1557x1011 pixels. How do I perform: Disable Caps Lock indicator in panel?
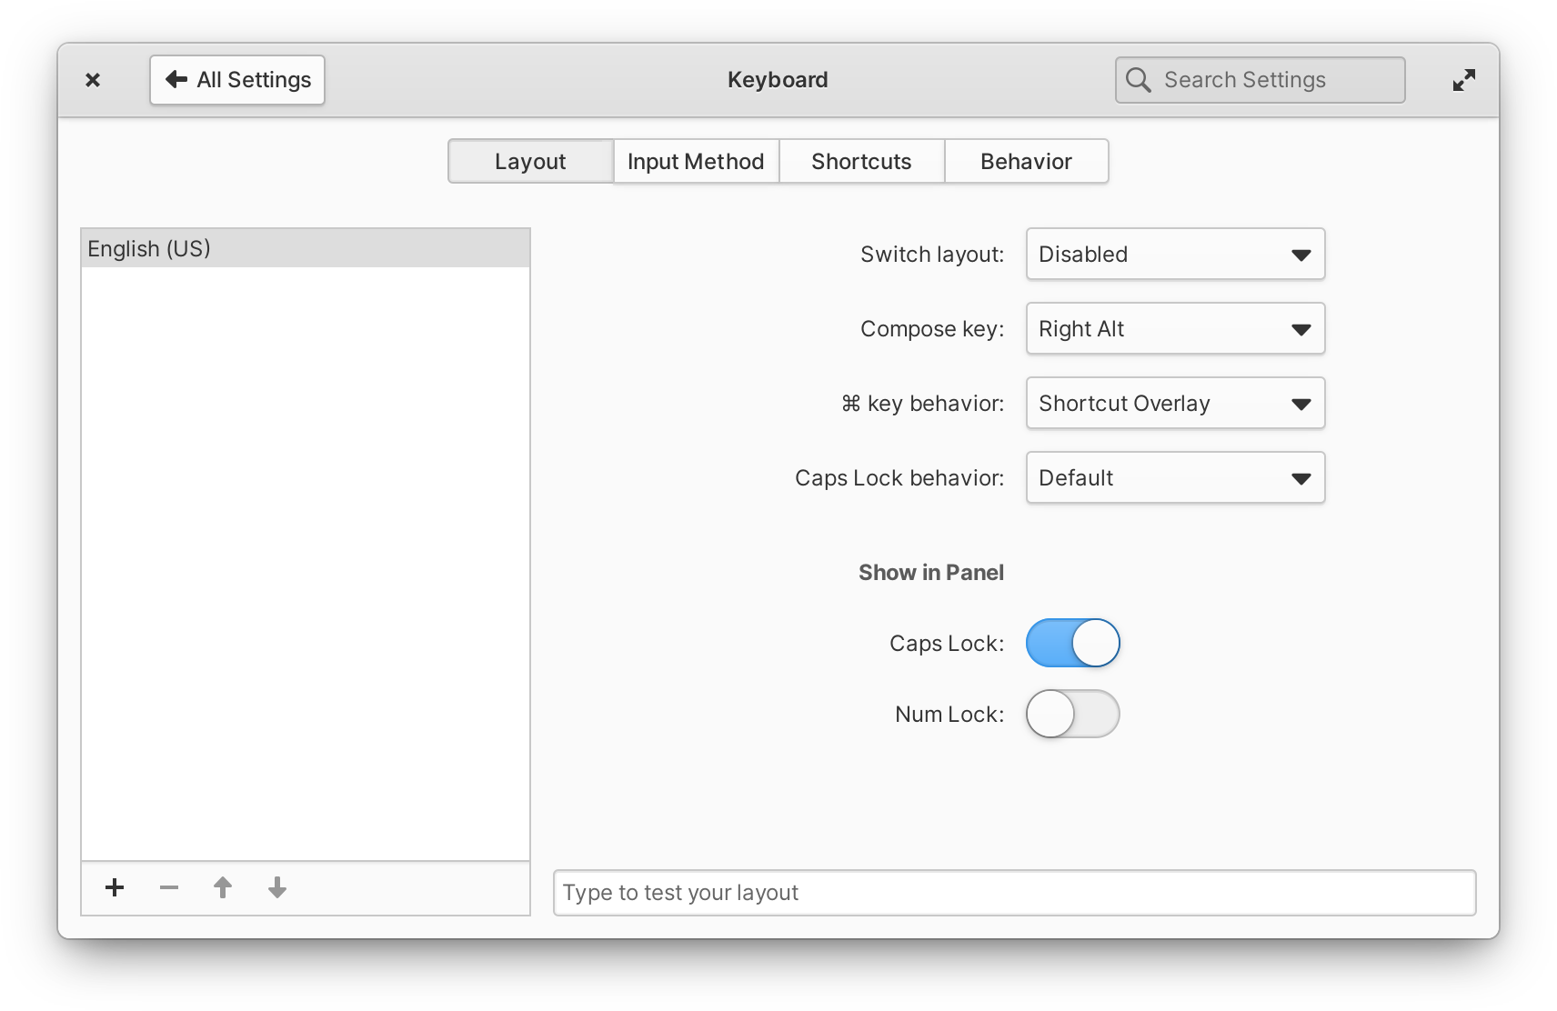(1073, 643)
